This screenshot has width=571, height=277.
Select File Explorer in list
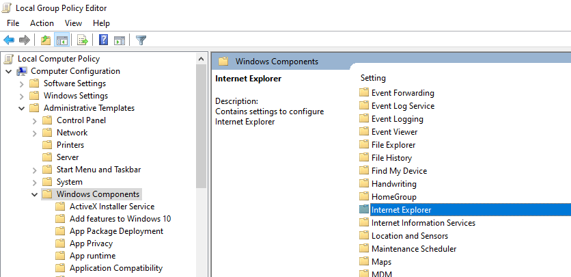click(393, 145)
